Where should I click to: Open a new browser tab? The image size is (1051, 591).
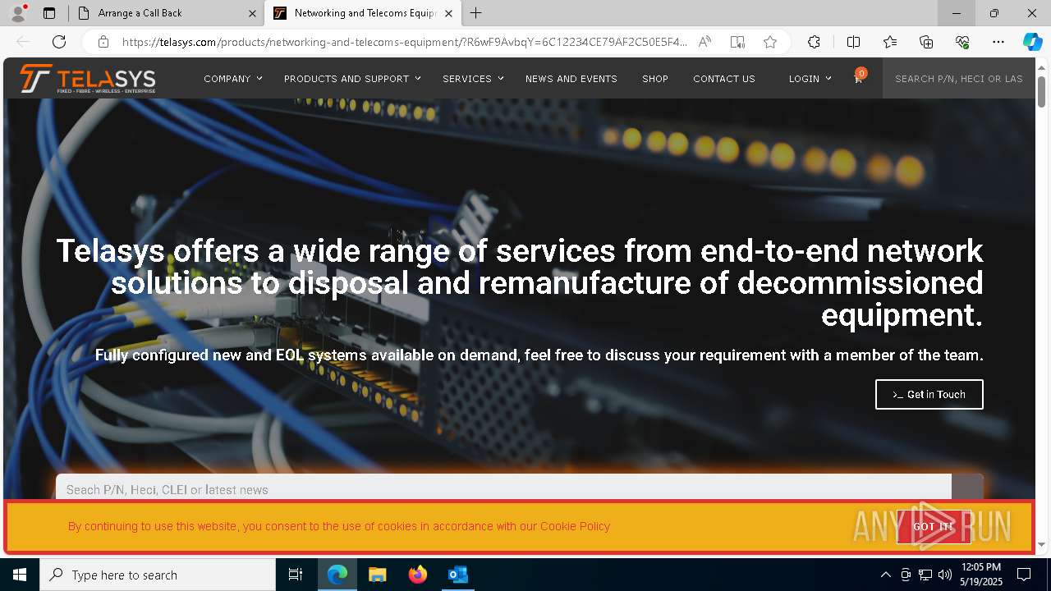click(476, 13)
